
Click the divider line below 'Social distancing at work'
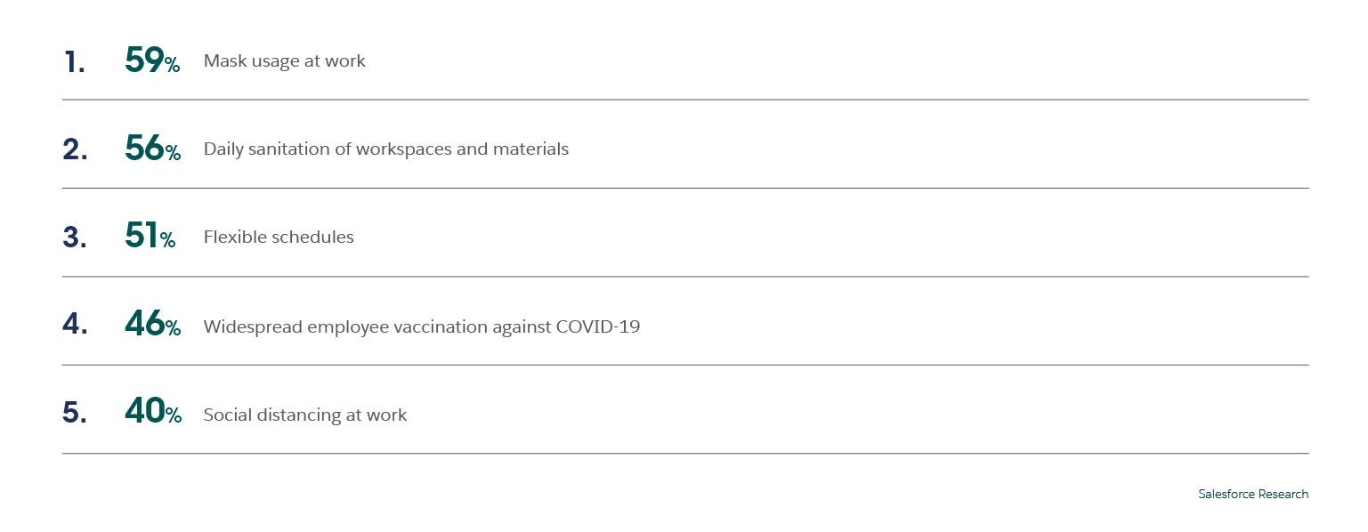(684, 454)
